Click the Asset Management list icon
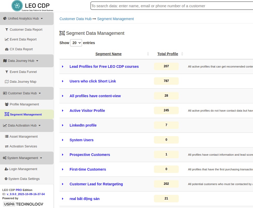 coord(7,136)
